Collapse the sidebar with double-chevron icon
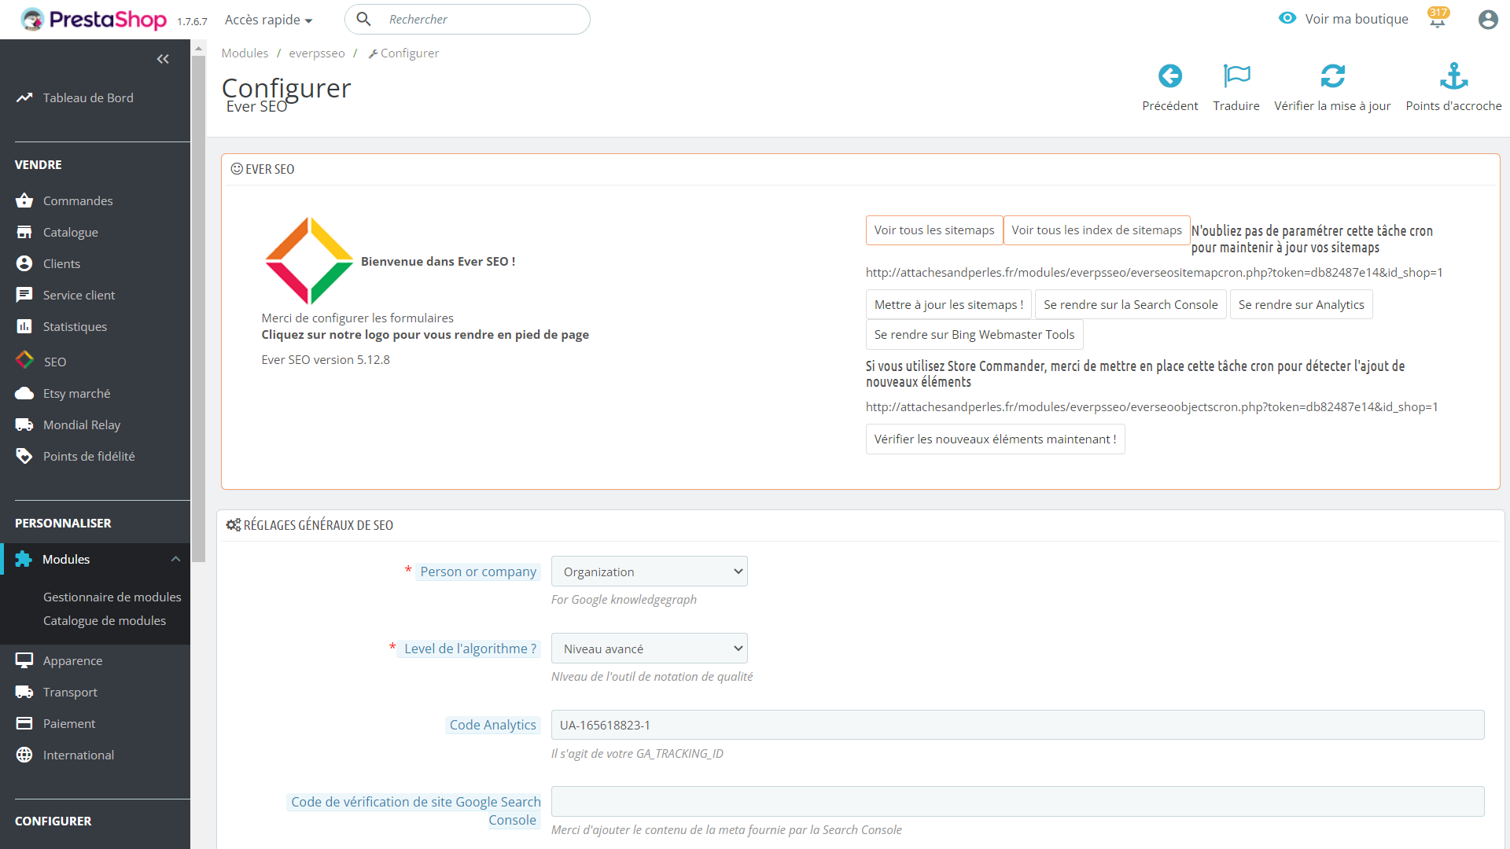This screenshot has height=849, width=1510. [163, 59]
